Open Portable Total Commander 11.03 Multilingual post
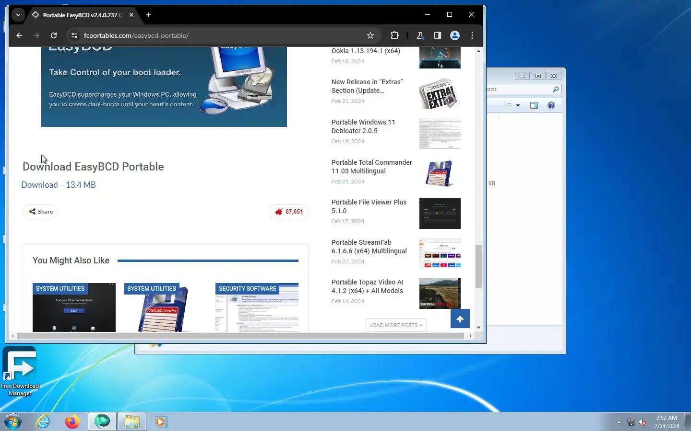Image resolution: width=691 pixels, height=431 pixels. pos(371,167)
